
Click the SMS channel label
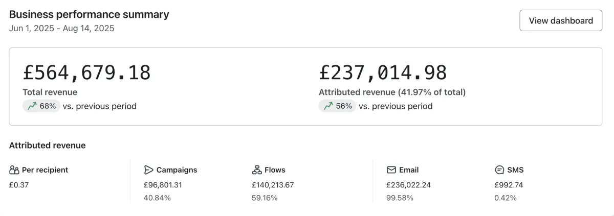click(x=515, y=170)
